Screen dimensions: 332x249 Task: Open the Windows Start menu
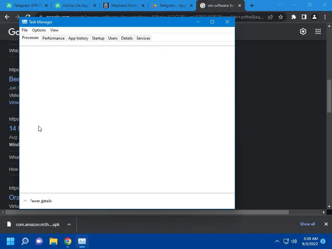[10, 241]
